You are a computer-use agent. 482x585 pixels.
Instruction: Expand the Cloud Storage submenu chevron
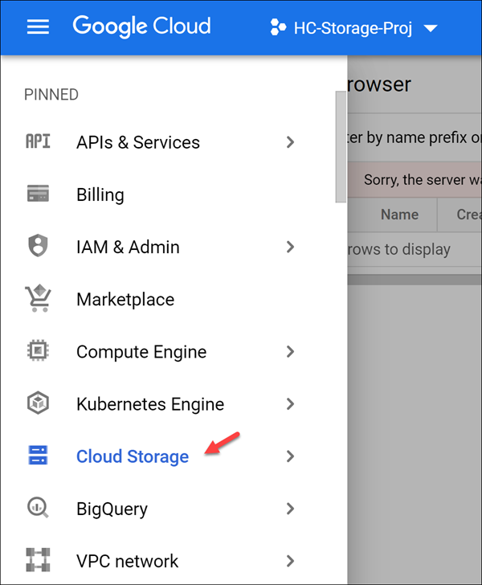pos(290,456)
